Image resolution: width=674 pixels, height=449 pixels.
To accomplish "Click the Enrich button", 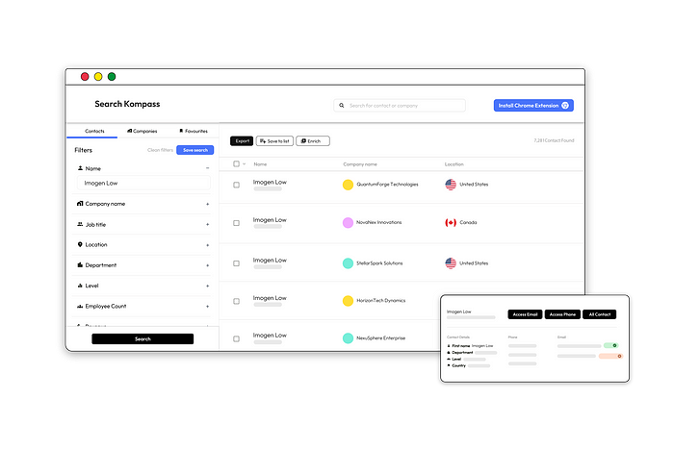I will pos(313,140).
